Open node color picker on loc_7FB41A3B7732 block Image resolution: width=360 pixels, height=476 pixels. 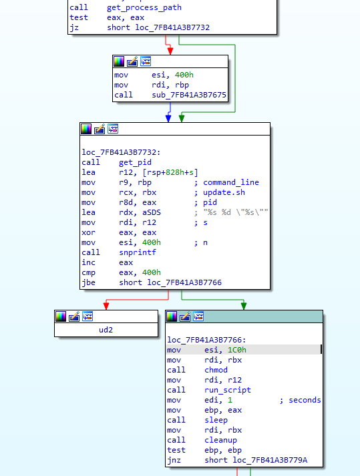click(x=86, y=129)
